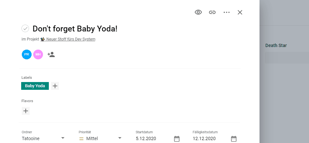Open the Fälligkeitsdatum calendar picker icon

click(x=234, y=139)
